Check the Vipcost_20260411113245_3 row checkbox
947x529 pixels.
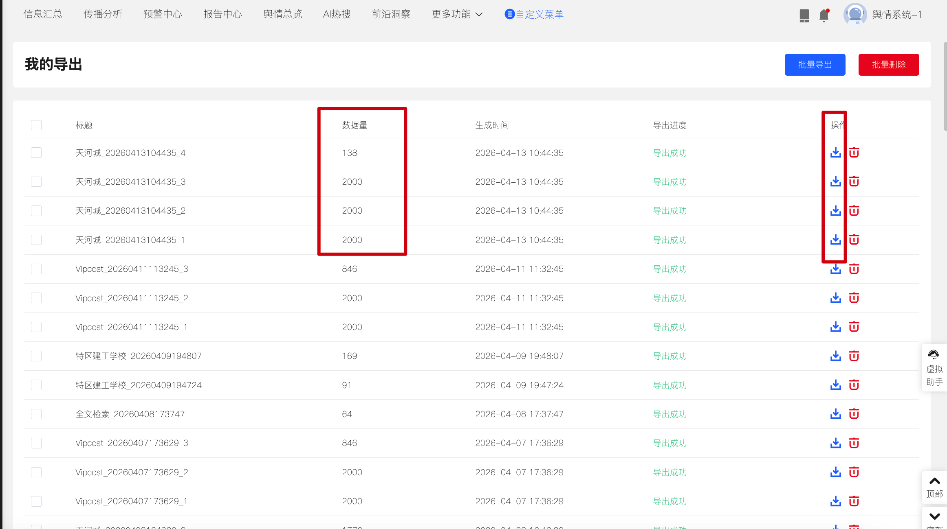click(36, 269)
